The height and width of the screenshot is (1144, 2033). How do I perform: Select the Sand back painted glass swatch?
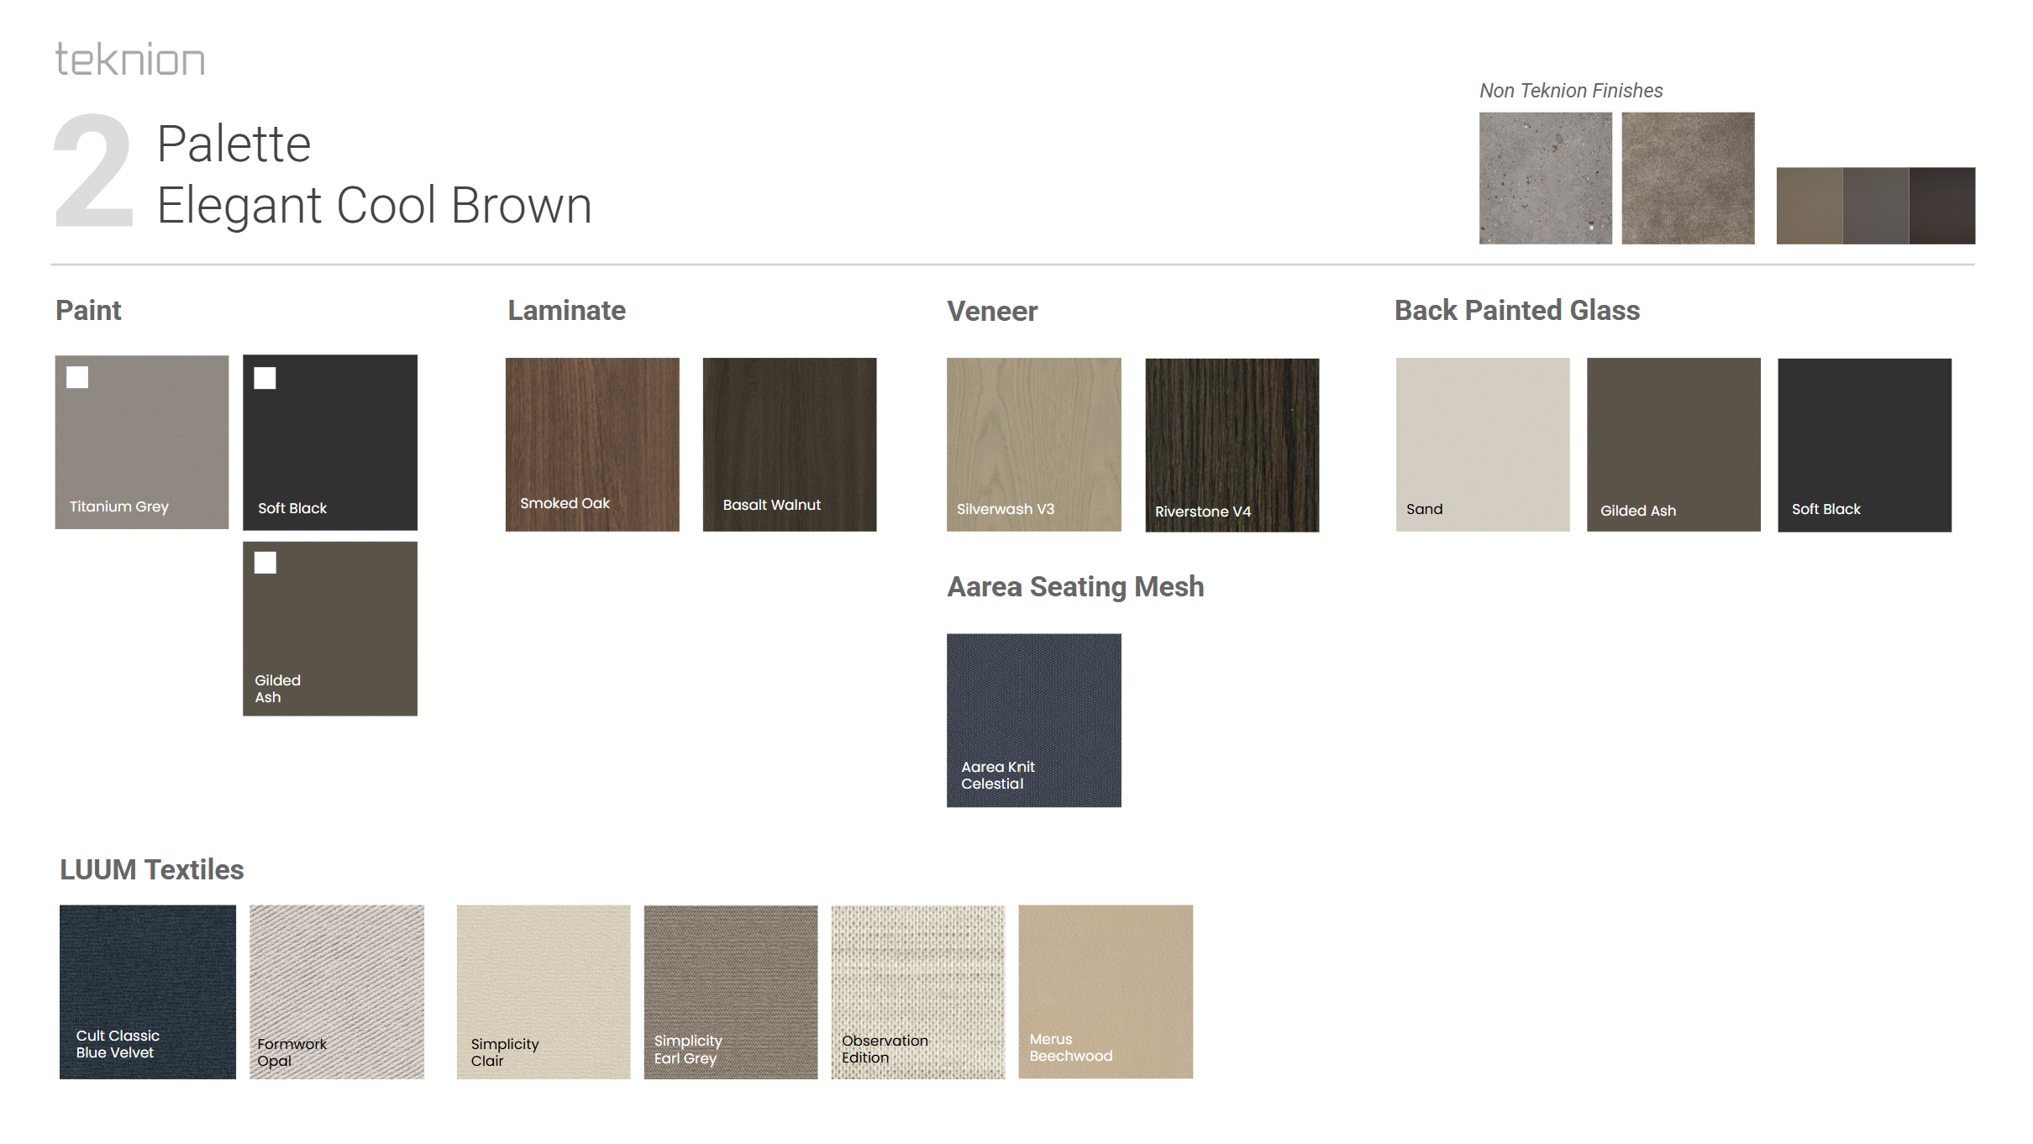pos(1483,444)
